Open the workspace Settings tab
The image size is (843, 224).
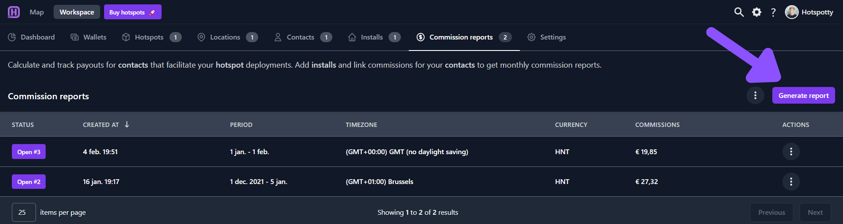(547, 37)
